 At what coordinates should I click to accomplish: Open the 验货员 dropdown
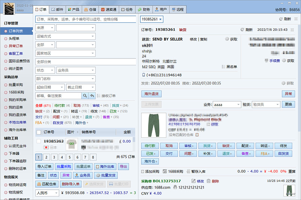[266, 104]
